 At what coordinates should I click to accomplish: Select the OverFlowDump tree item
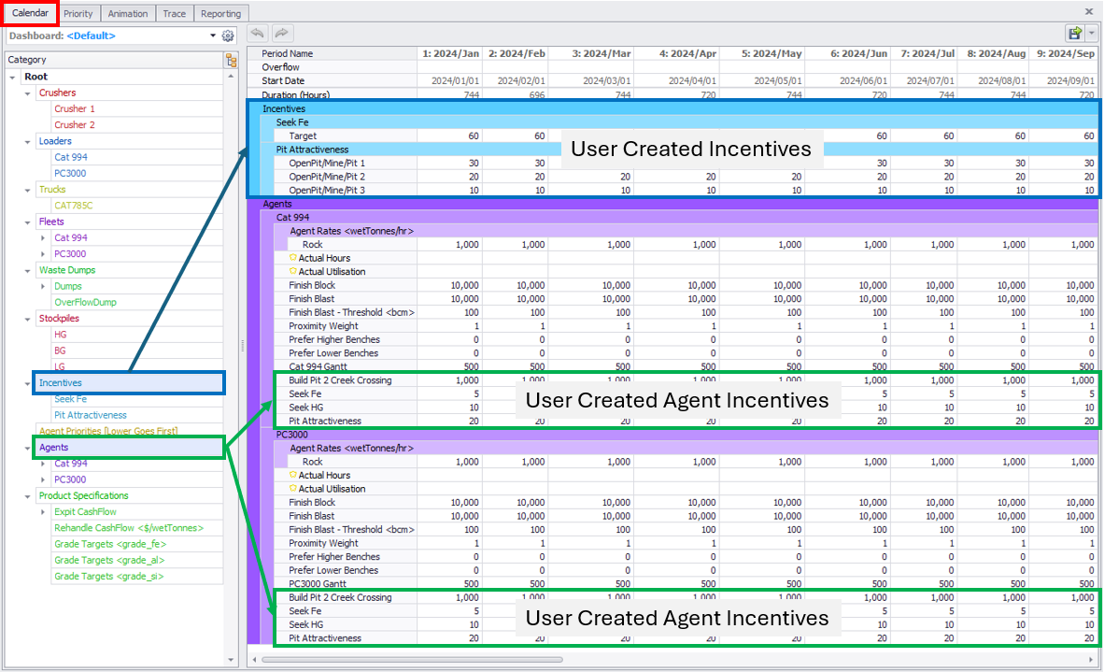click(x=83, y=302)
